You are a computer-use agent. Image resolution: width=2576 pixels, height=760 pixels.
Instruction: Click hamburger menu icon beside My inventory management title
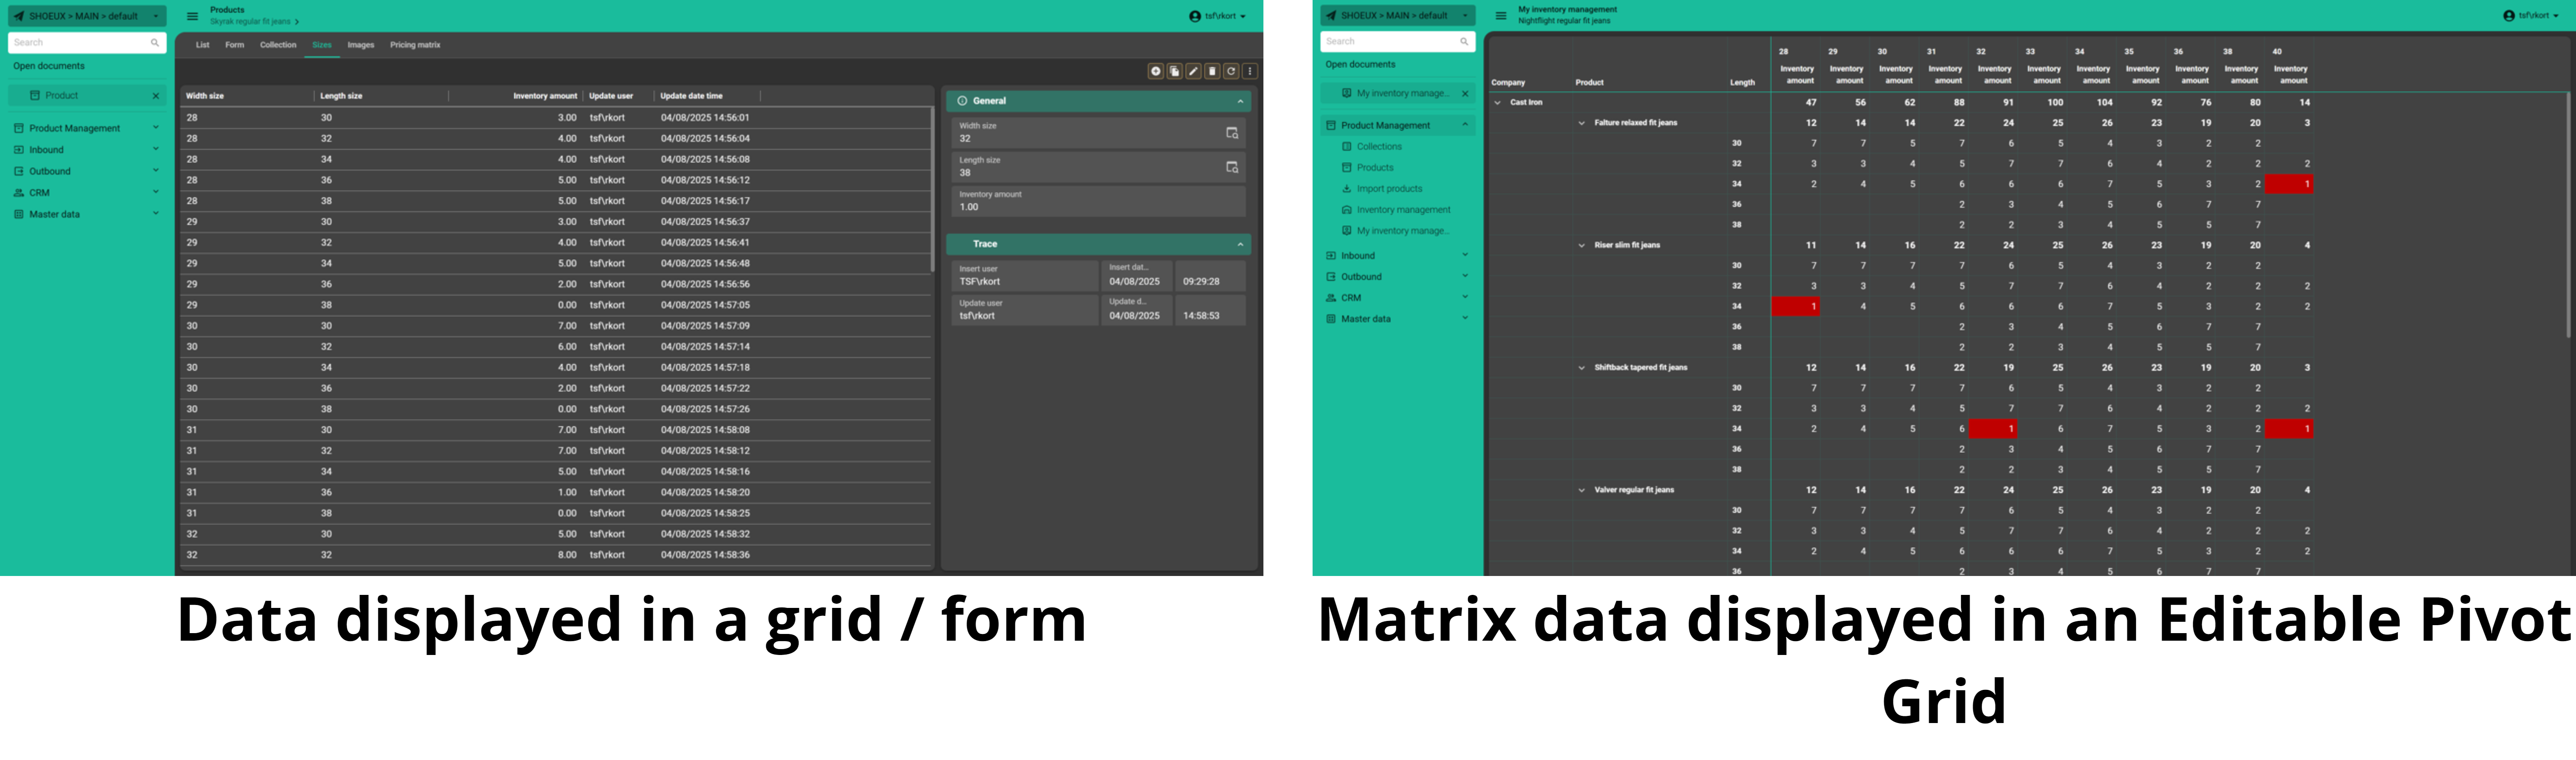tap(1500, 15)
